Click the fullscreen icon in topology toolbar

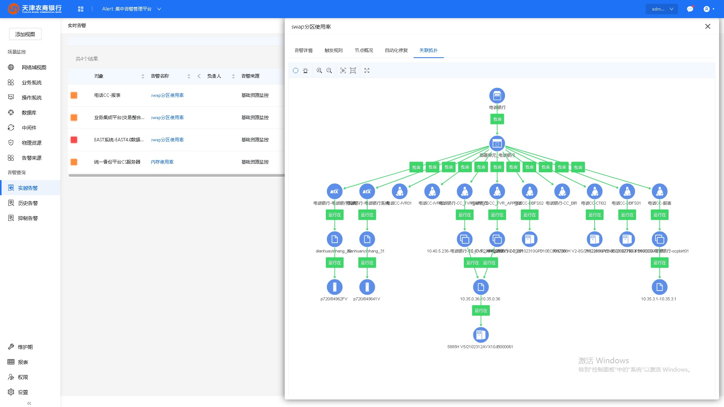point(367,70)
